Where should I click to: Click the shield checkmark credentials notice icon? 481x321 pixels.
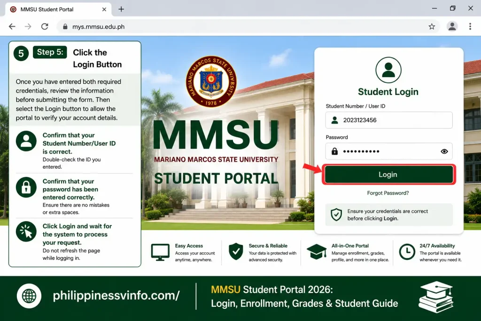pyautogui.click(x=336, y=214)
